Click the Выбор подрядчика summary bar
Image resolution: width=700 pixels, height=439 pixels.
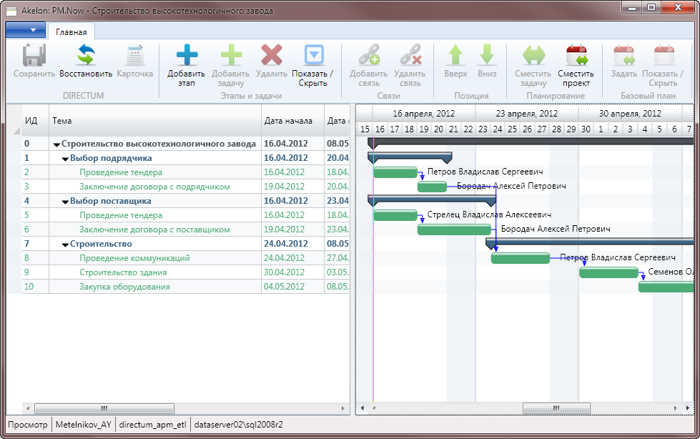(x=410, y=157)
